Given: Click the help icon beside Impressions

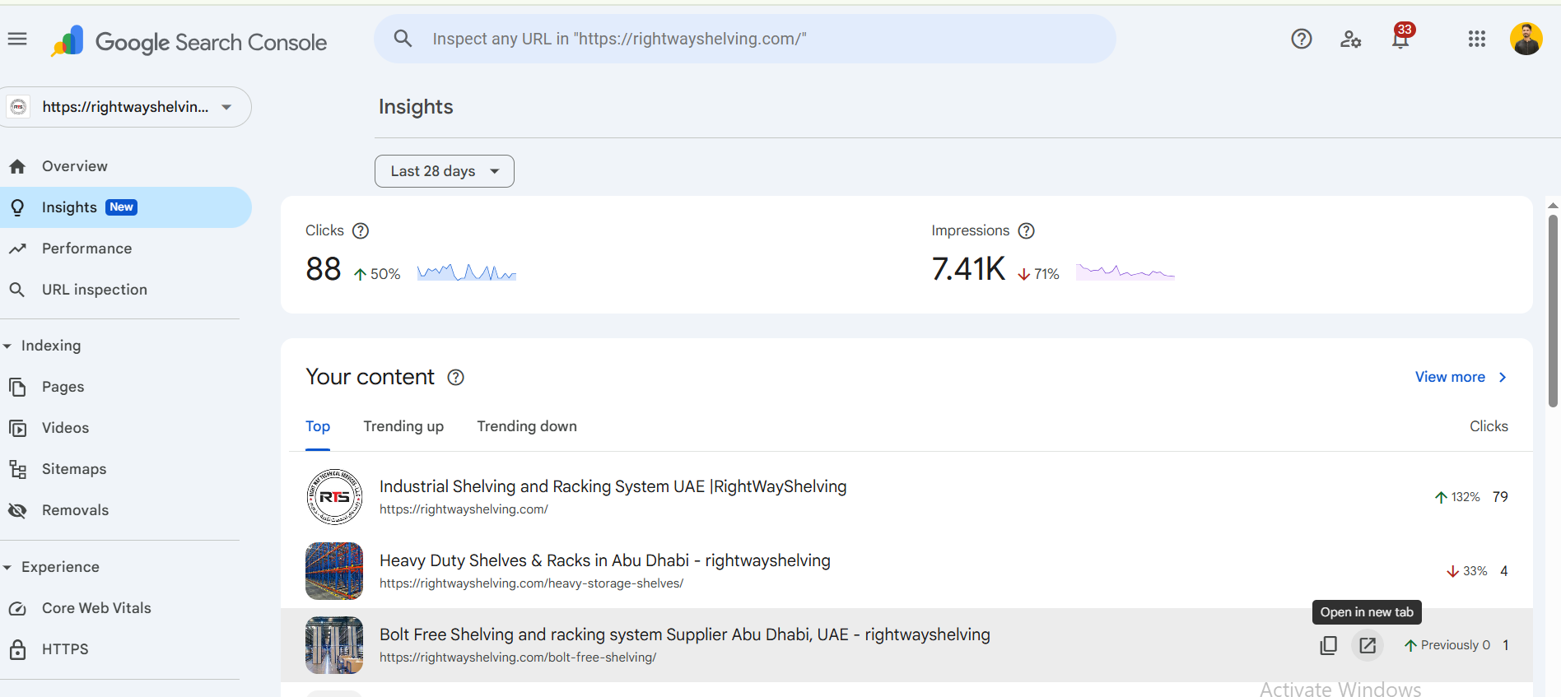Looking at the screenshot, I should 1026,230.
